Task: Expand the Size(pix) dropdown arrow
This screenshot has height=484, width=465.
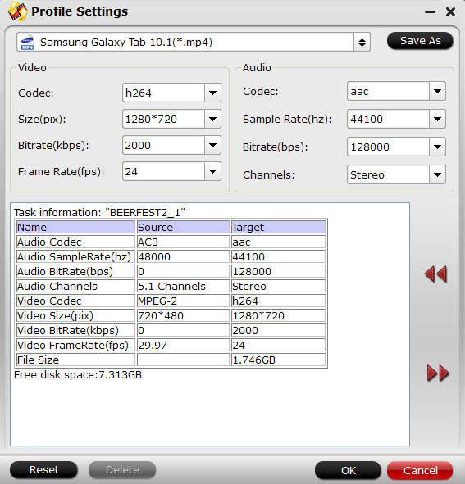Action: (x=212, y=119)
